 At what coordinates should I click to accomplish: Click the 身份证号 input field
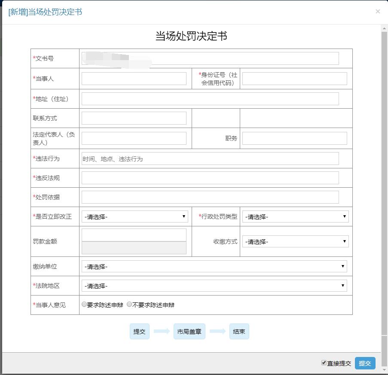294,79
